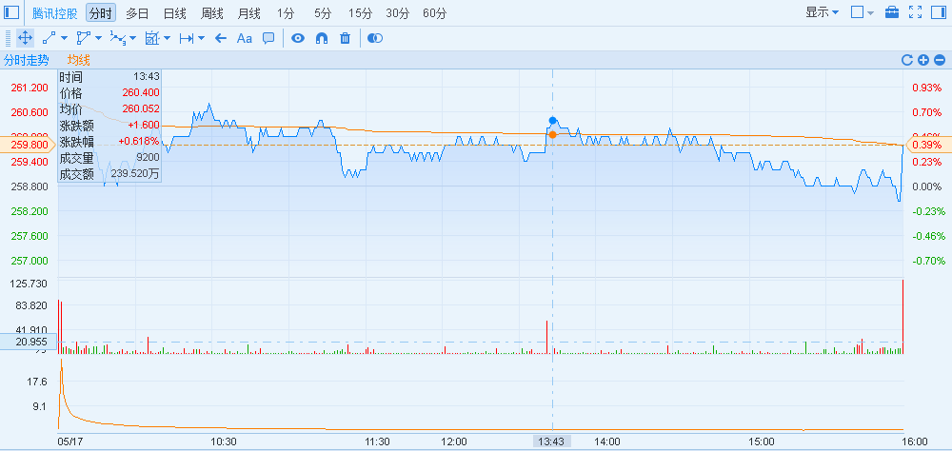This screenshot has height=451, width=952.
Task: Click the 260.400 price value in tooltip
Action: click(x=141, y=93)
